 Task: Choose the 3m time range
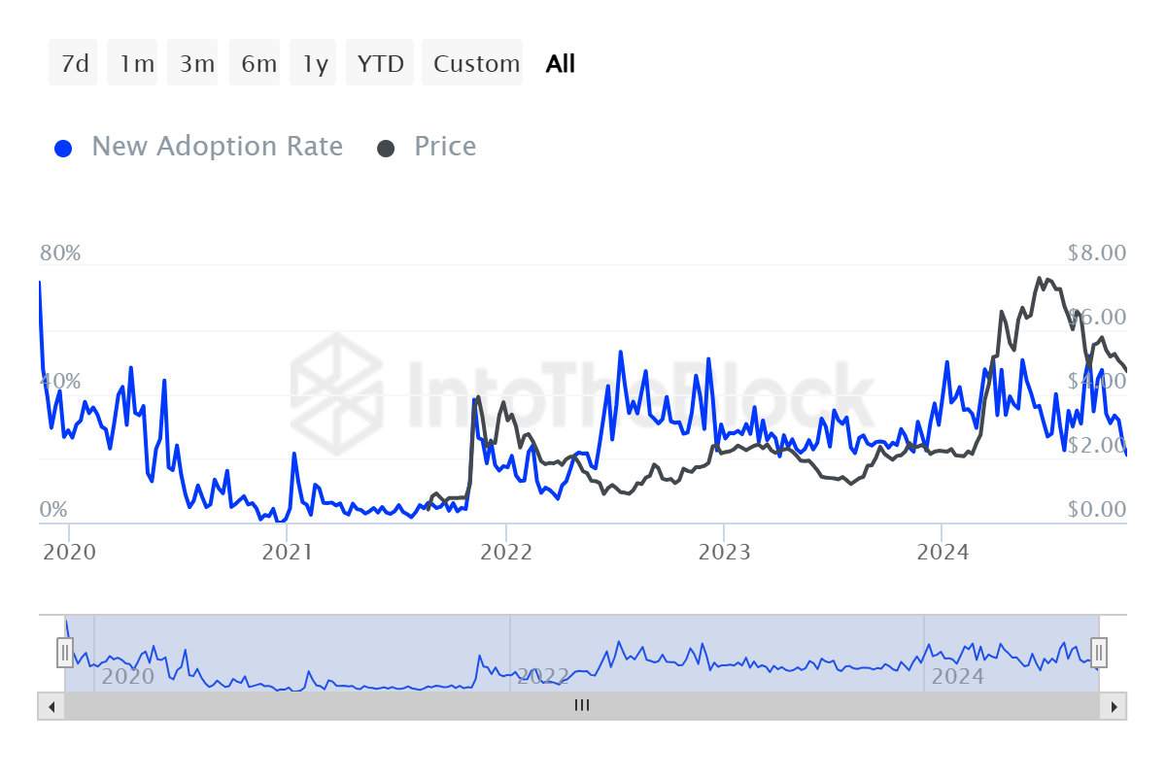(x=196, y=64)
